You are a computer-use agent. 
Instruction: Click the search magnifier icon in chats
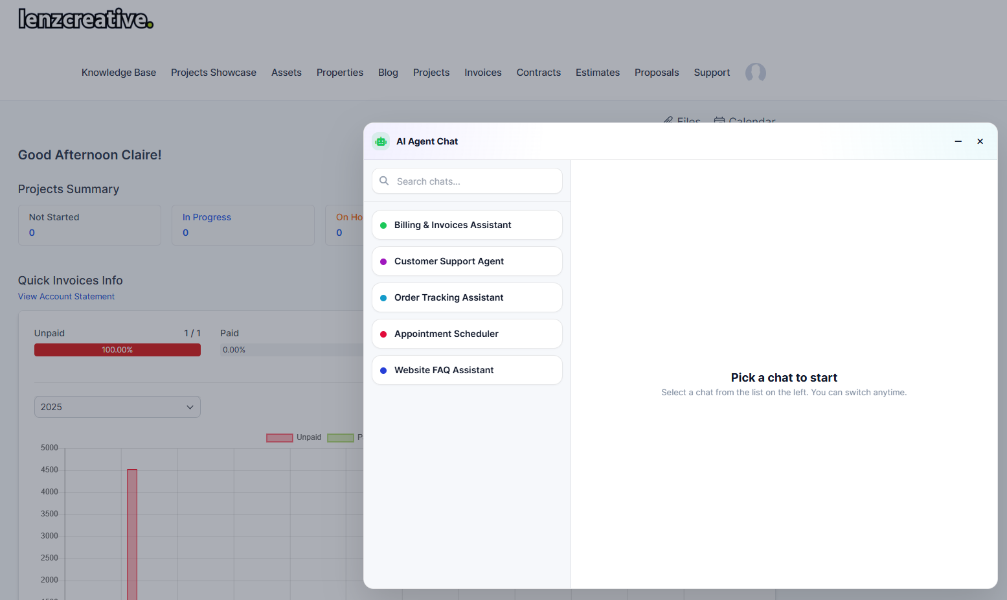point(384,181)
